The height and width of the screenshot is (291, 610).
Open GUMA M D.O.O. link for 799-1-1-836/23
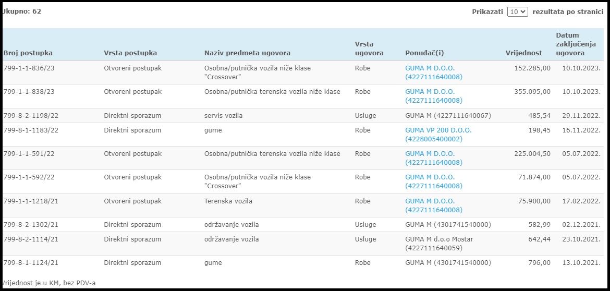click(434, 72)
